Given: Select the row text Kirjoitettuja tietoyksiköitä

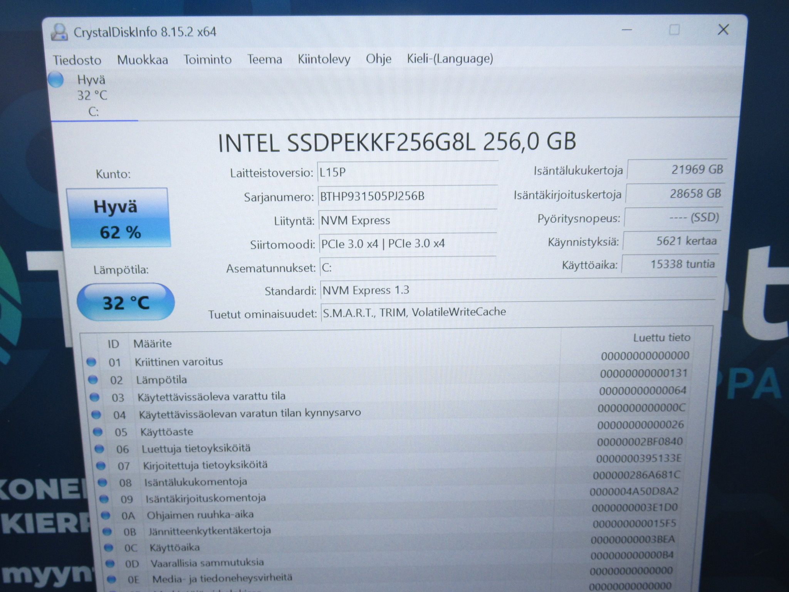Looking at the screenshot, I should pos(205,465).
